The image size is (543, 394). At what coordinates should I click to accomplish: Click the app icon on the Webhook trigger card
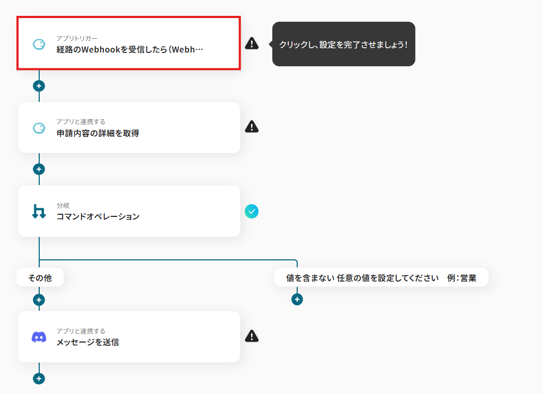(x=39, y=45)
